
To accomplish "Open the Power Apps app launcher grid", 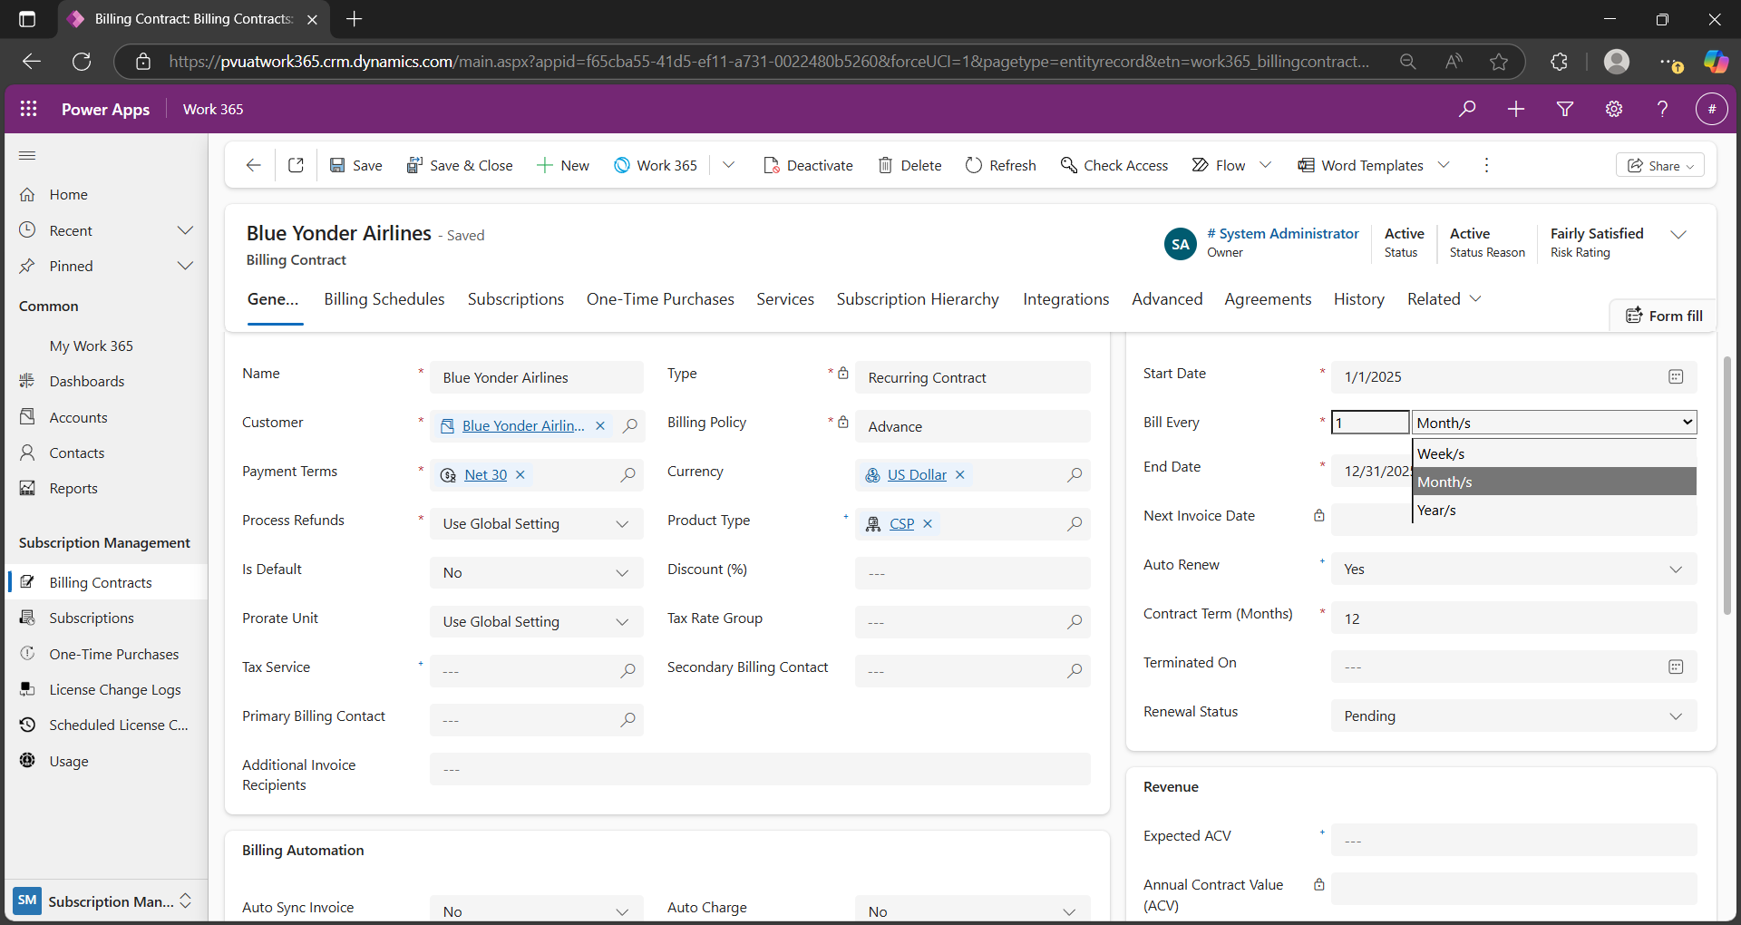I will tap(28, 109).
